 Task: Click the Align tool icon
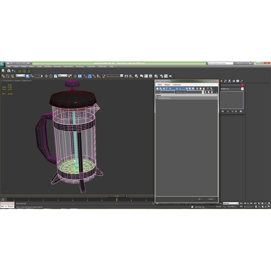(x=131, y=76)
